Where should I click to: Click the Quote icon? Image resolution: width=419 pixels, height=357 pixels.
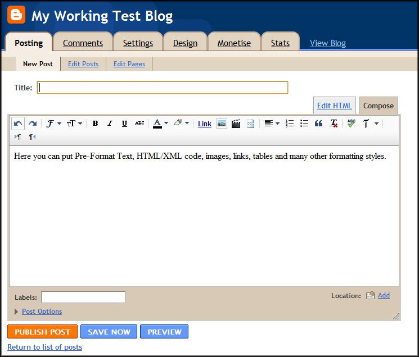pos(318,123)
